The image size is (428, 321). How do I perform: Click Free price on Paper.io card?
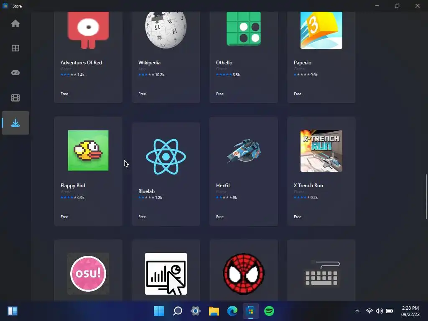point(298,94)
